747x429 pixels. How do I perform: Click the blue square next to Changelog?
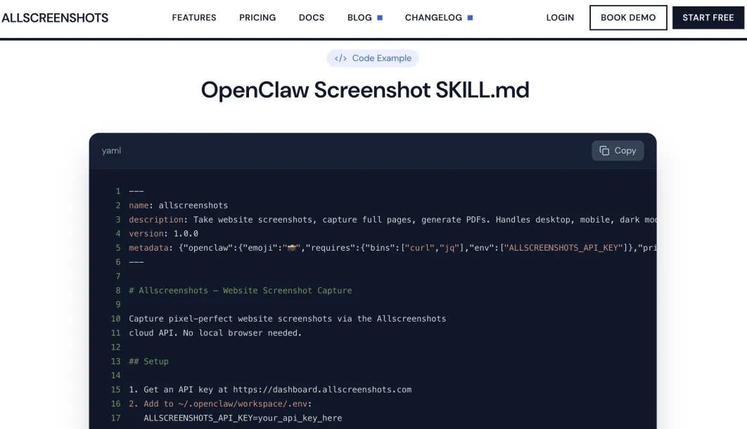click(470, 18)
